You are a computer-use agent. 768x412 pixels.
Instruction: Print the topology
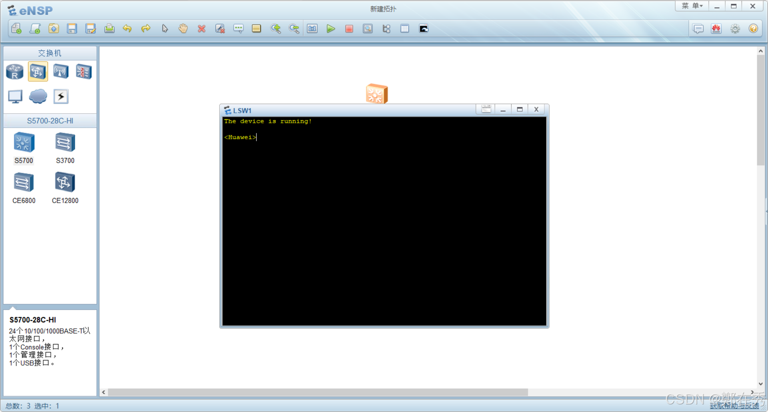click(x=109, y=28)
